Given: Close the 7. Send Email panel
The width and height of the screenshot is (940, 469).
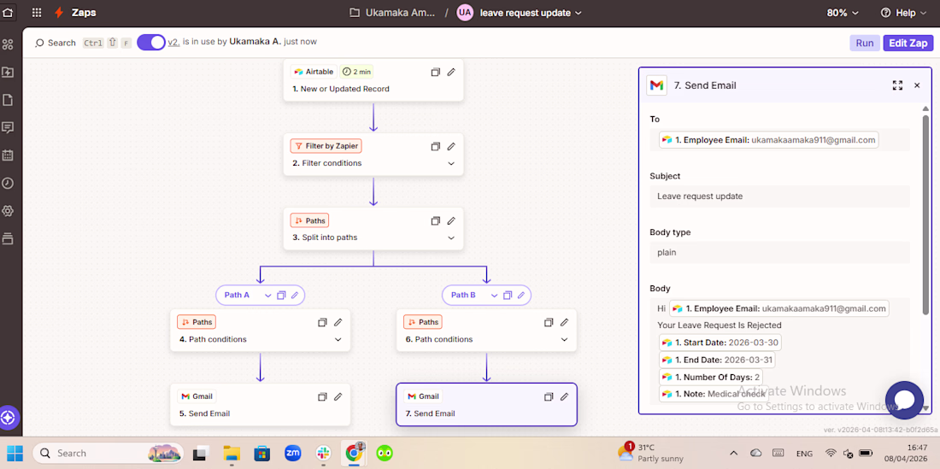Looking at the screenshot, I should point(917,85).
